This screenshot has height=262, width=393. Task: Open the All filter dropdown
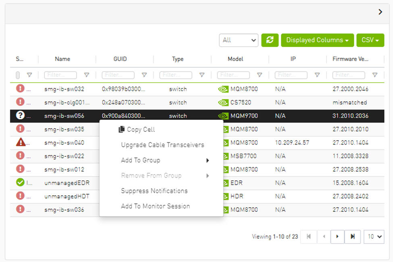click(239, 40)
